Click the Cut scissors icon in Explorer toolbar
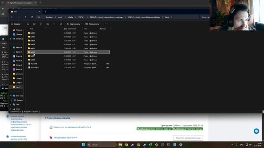The height and width of the screenshot is (148, 264). click(x=28, y=24)
